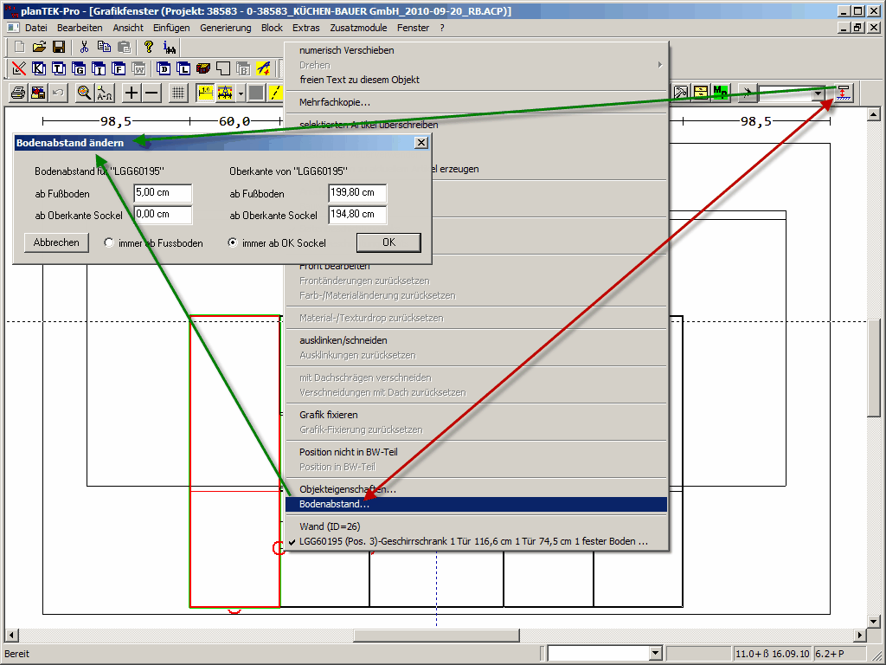The width and height of the screenshot is (886, 665).
Task: Open the 'Zusatzmodule' menu
Action: click(358, 28)
